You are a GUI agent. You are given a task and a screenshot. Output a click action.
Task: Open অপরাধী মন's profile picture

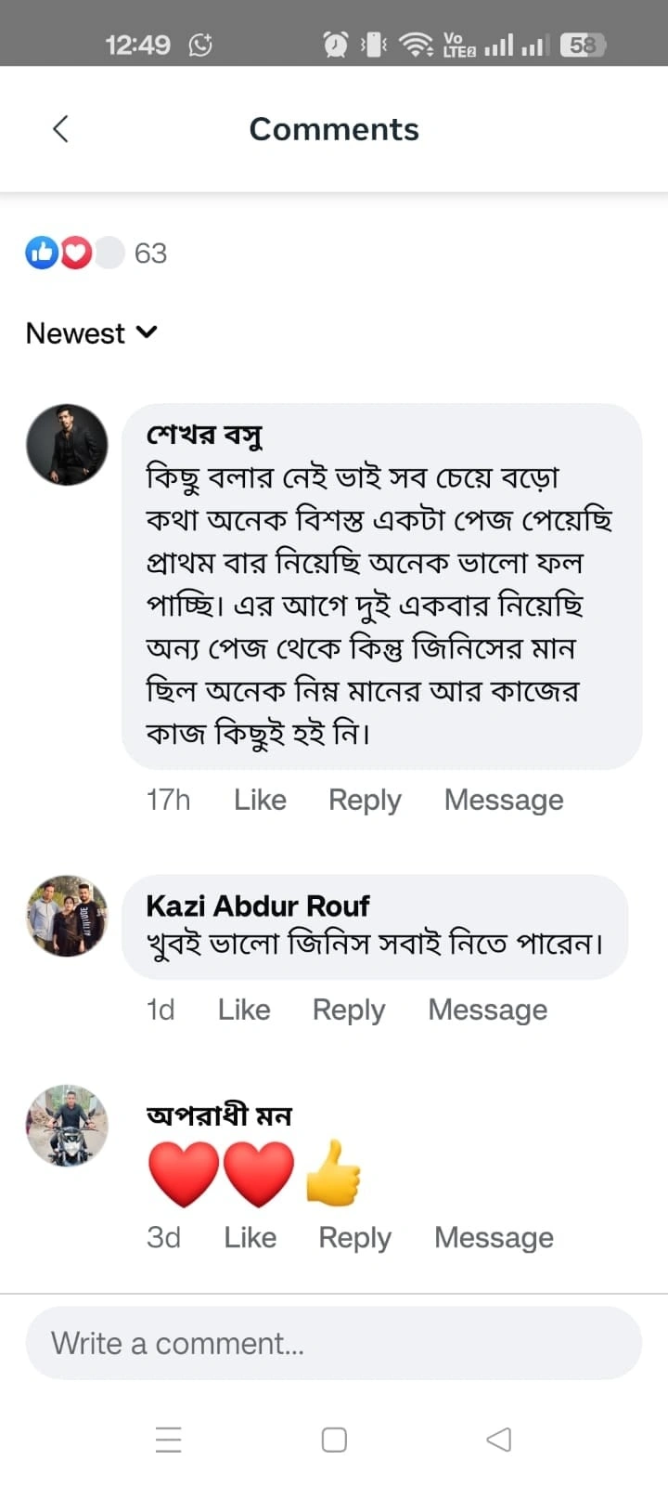(x=67, y=1126)
